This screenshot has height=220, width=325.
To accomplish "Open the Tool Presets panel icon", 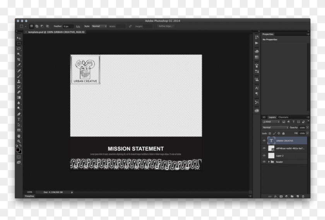I will [257, 102].
